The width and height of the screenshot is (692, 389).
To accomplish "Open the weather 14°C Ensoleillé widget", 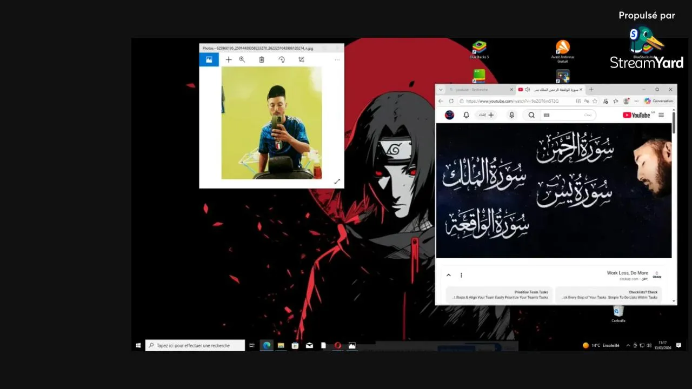I will pyautogui.click(x=601, y=345).
